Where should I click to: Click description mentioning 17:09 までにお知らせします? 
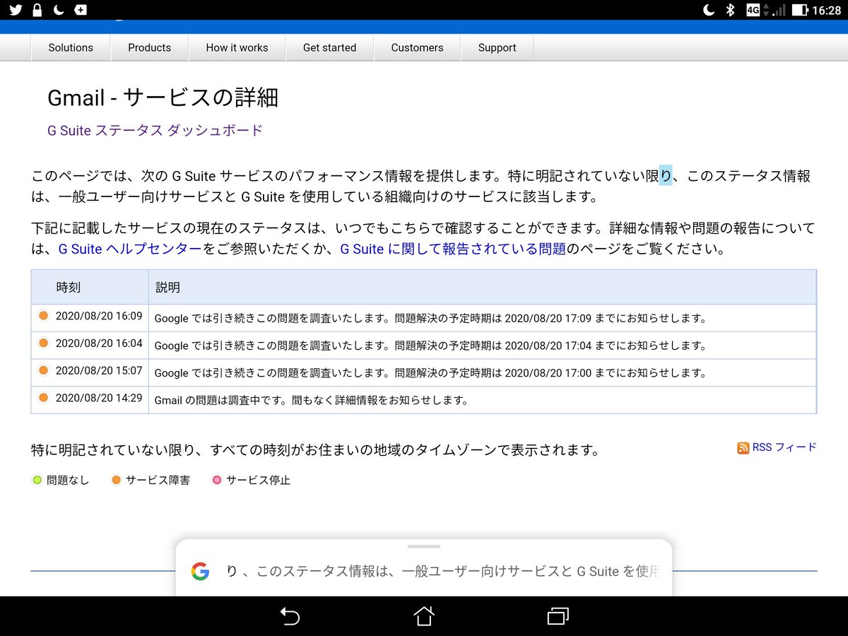pyautogui.click(x=430, y=318)
